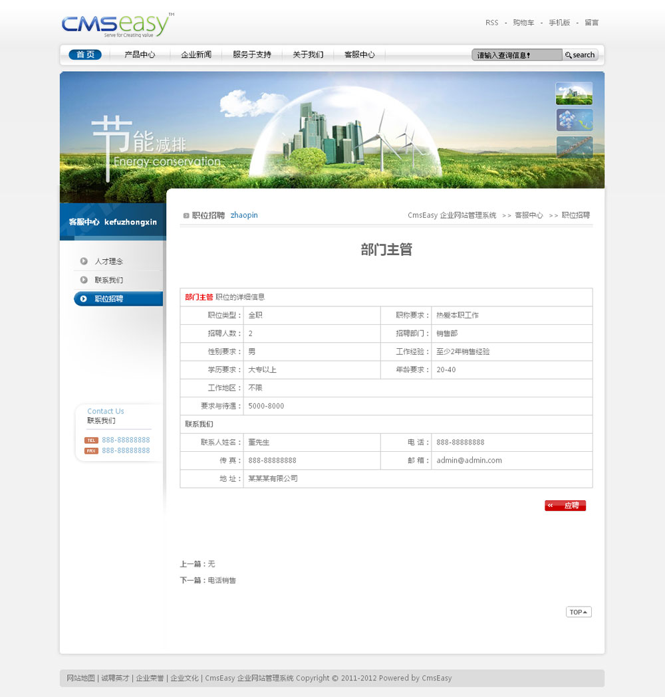Open the 首页 navigation tab
665x697 pixels.
(85, 54)
